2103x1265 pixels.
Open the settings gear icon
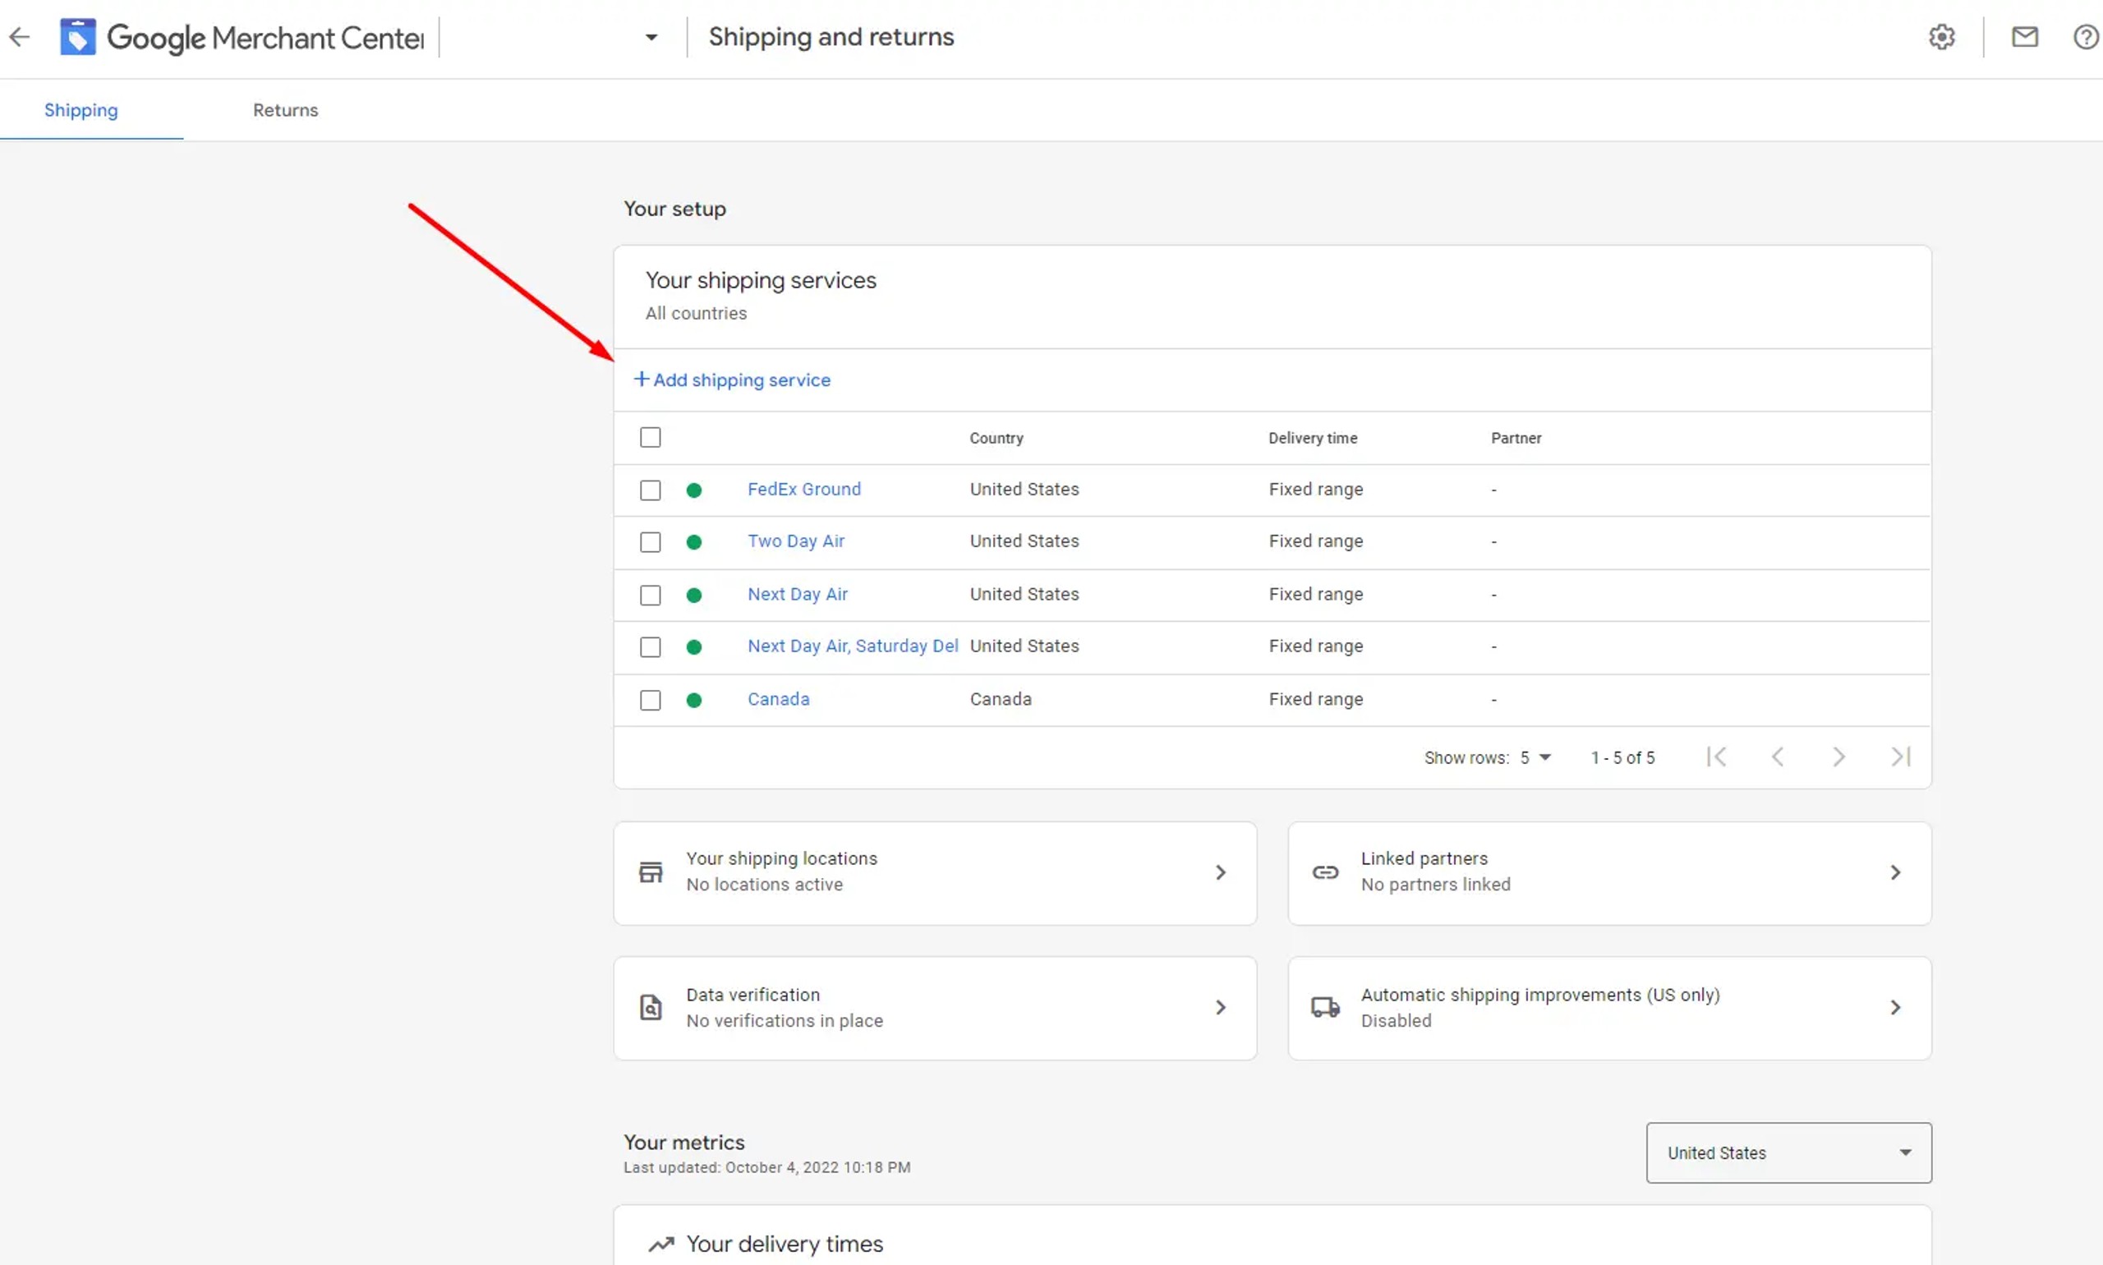tap(1941, 37)
